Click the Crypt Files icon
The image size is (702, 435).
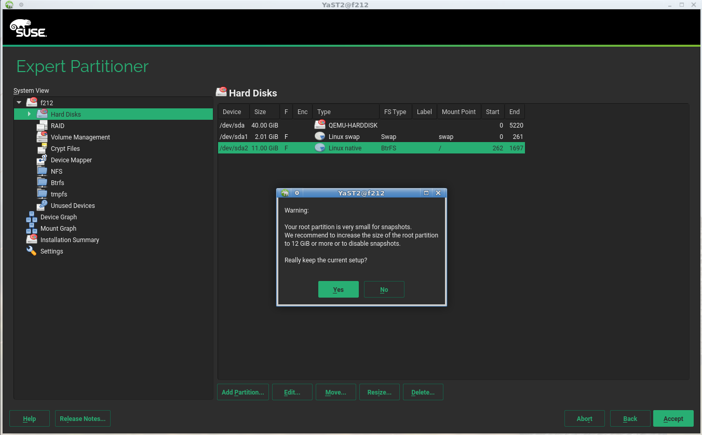pyautogui.click(x=42, y=149)
